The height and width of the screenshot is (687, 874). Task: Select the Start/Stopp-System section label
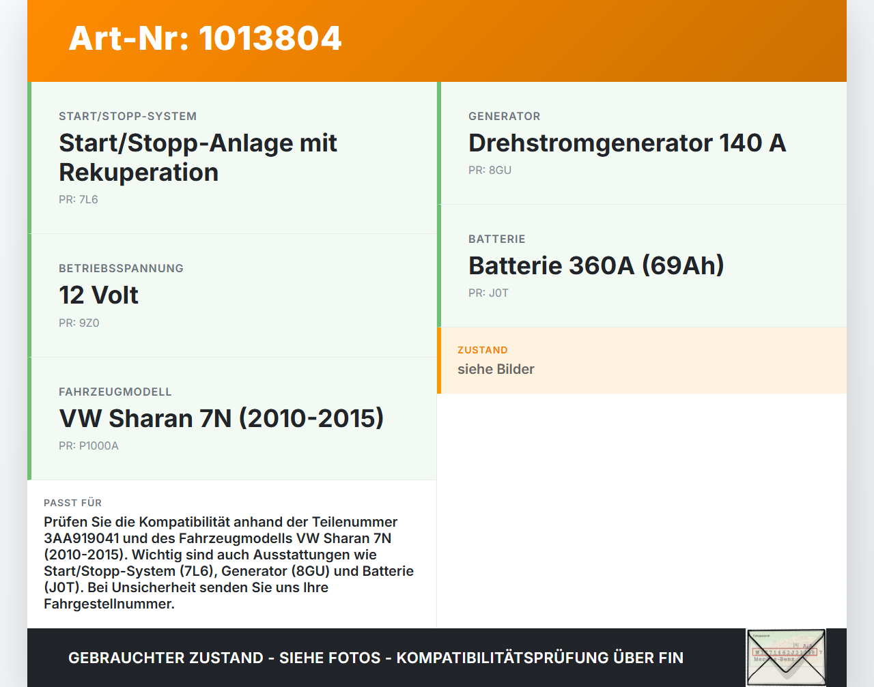[128, 116]
